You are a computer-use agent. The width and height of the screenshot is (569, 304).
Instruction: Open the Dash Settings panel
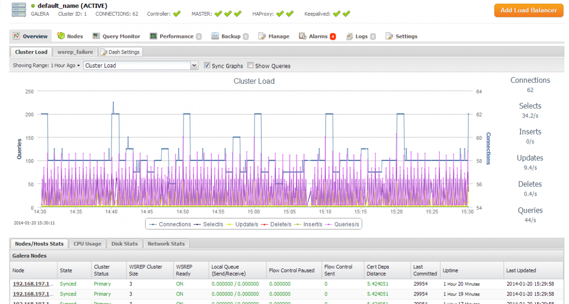(120, 52)
